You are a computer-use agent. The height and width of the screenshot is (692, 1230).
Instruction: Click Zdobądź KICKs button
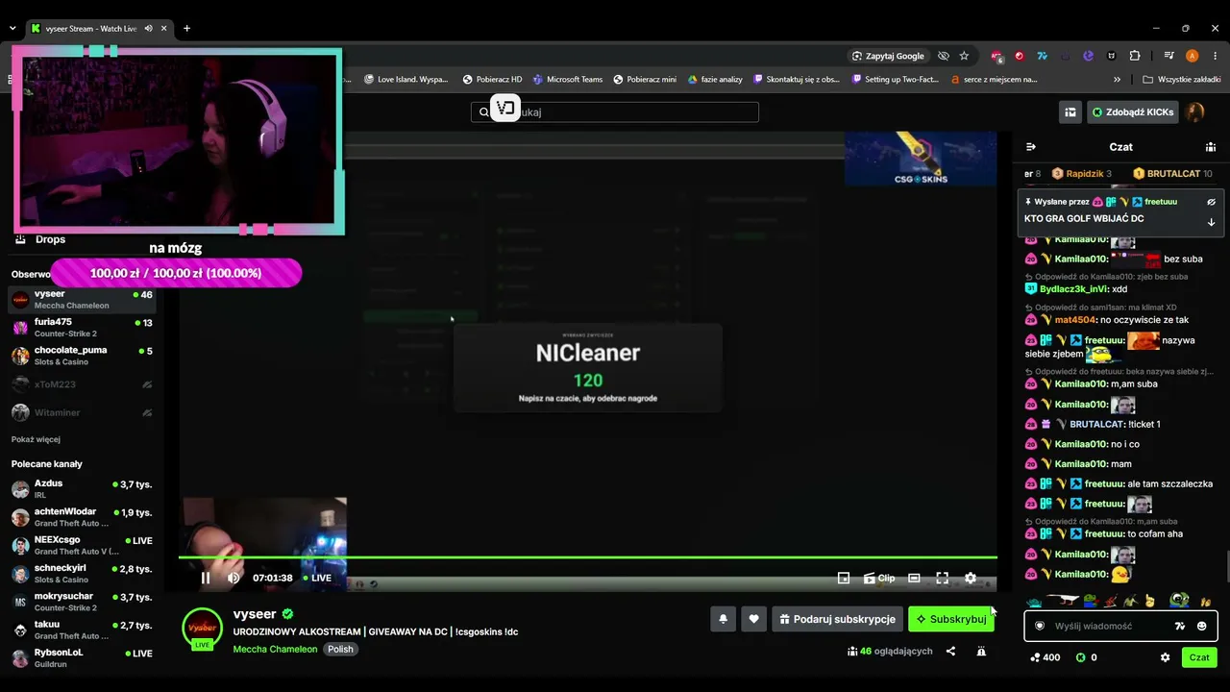coord(1132,112)
